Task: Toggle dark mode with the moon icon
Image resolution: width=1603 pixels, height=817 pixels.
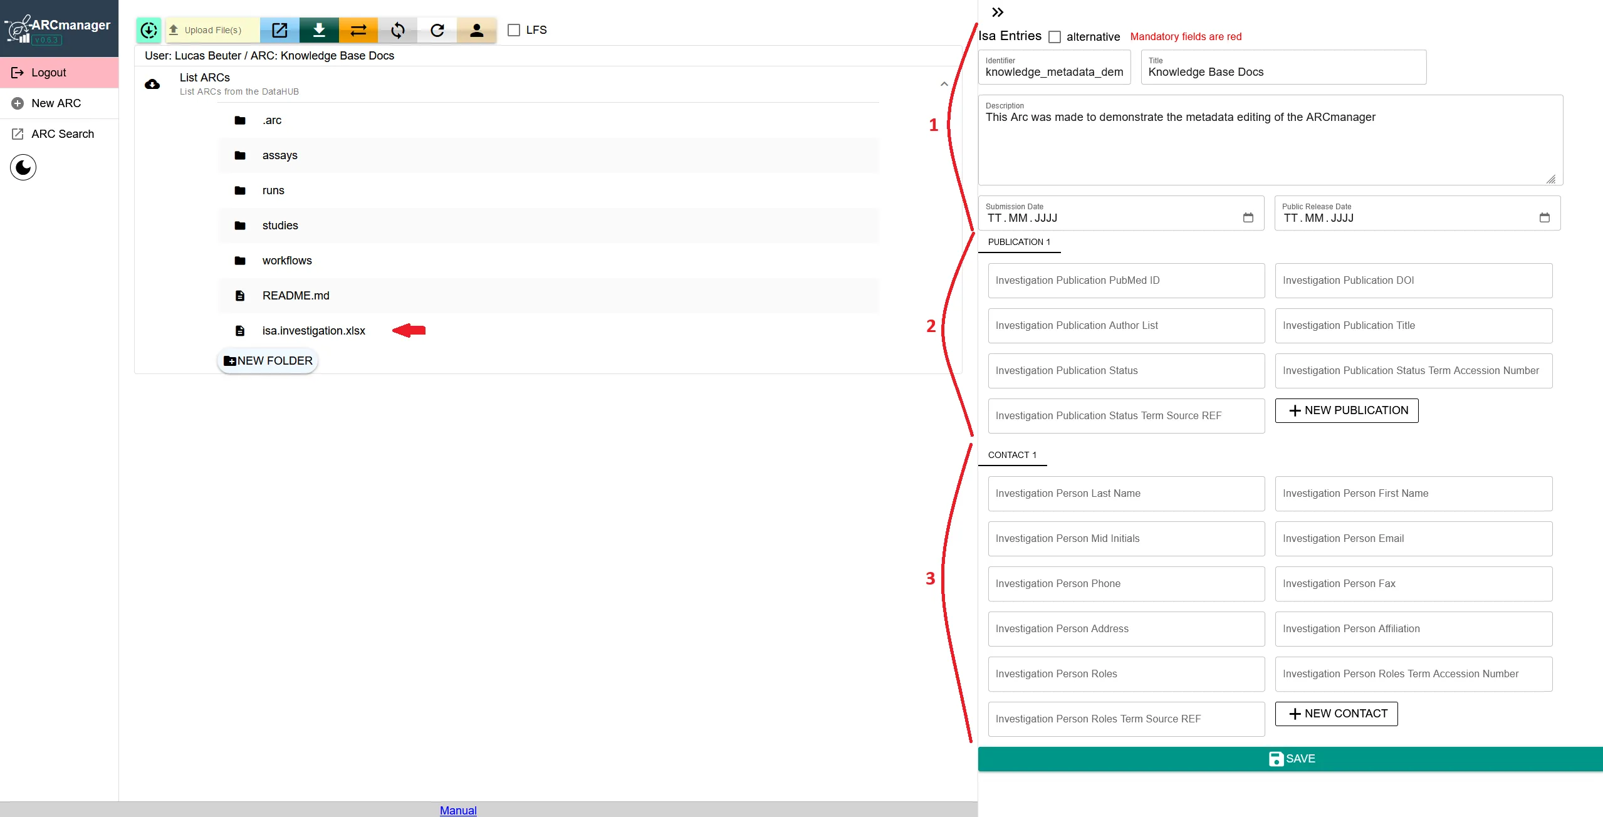Action: (23, 167)
